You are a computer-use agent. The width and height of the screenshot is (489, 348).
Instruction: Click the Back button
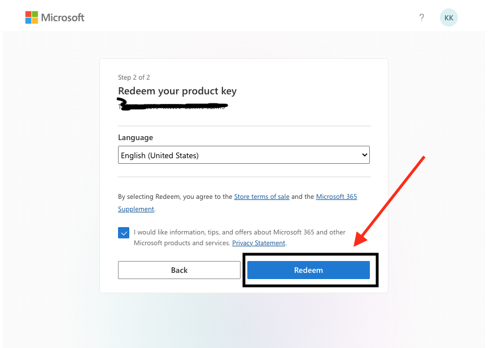(x=179, y=270)
